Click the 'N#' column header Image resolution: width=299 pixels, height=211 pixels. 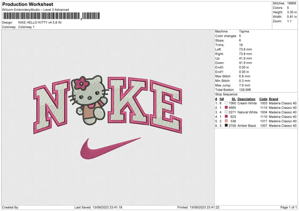[222, 99]
